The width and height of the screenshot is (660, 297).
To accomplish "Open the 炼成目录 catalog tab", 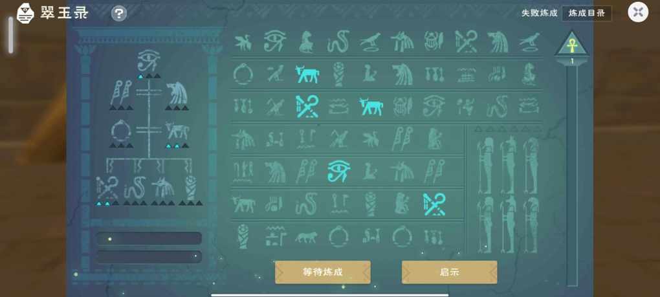I will point(587,13).
